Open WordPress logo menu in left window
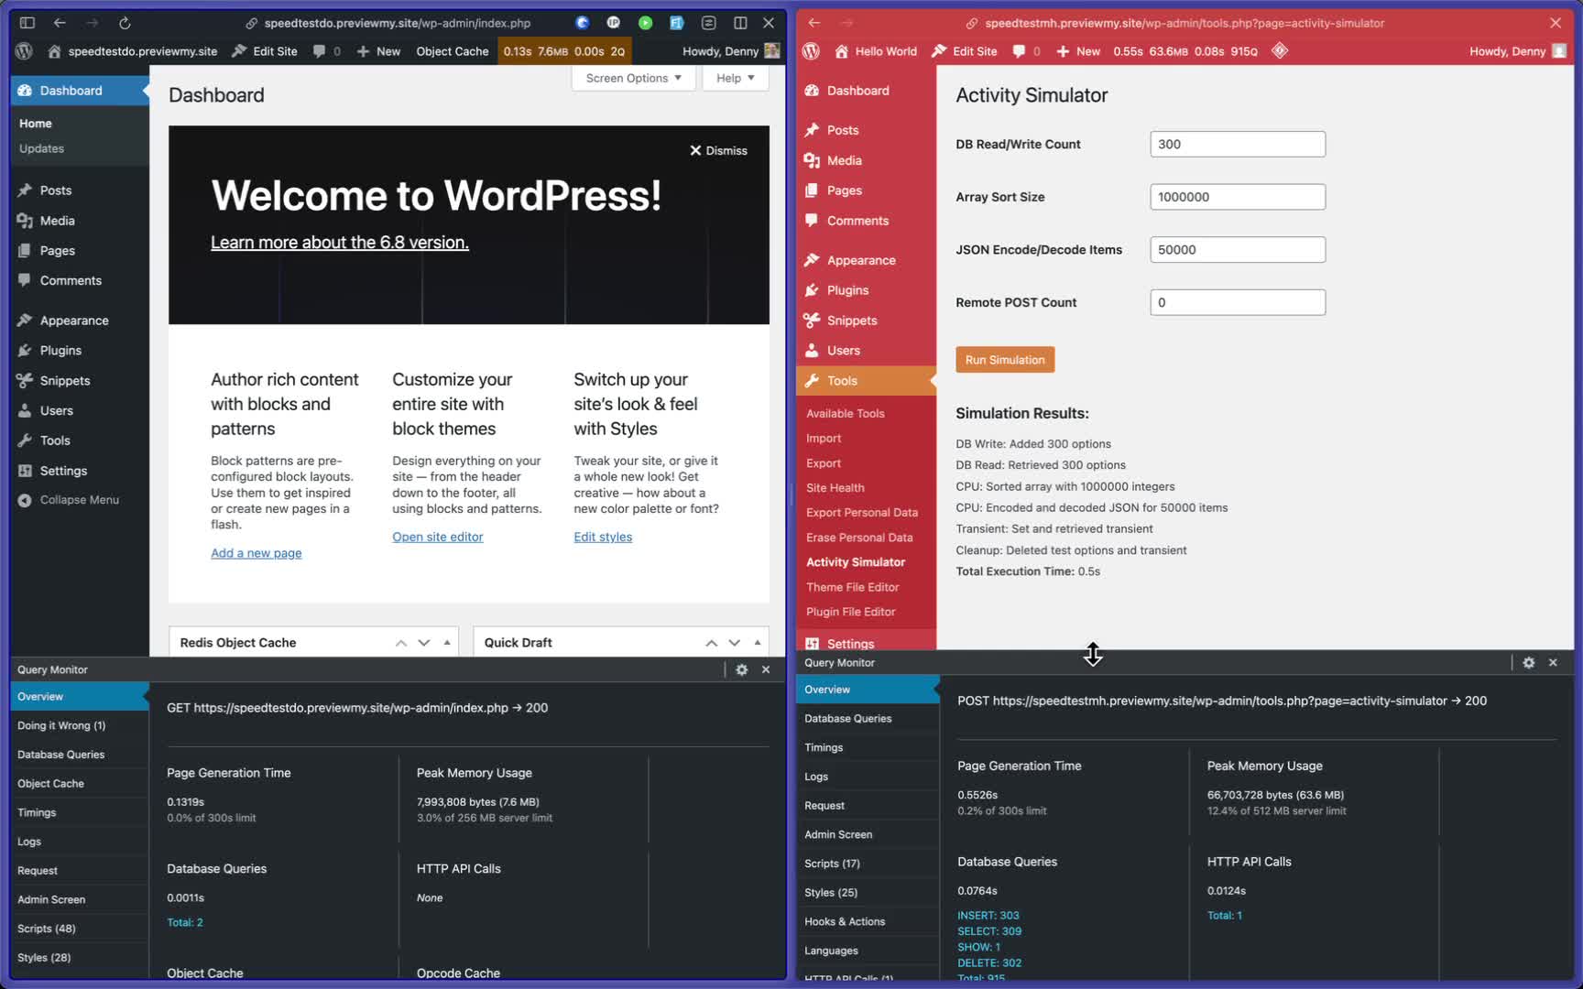 tap(25, 51)
